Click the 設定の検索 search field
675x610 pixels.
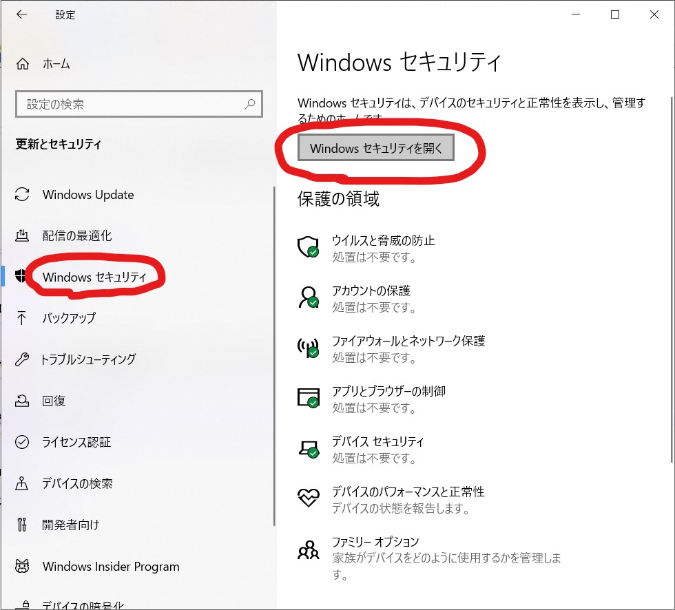[139, 104]
